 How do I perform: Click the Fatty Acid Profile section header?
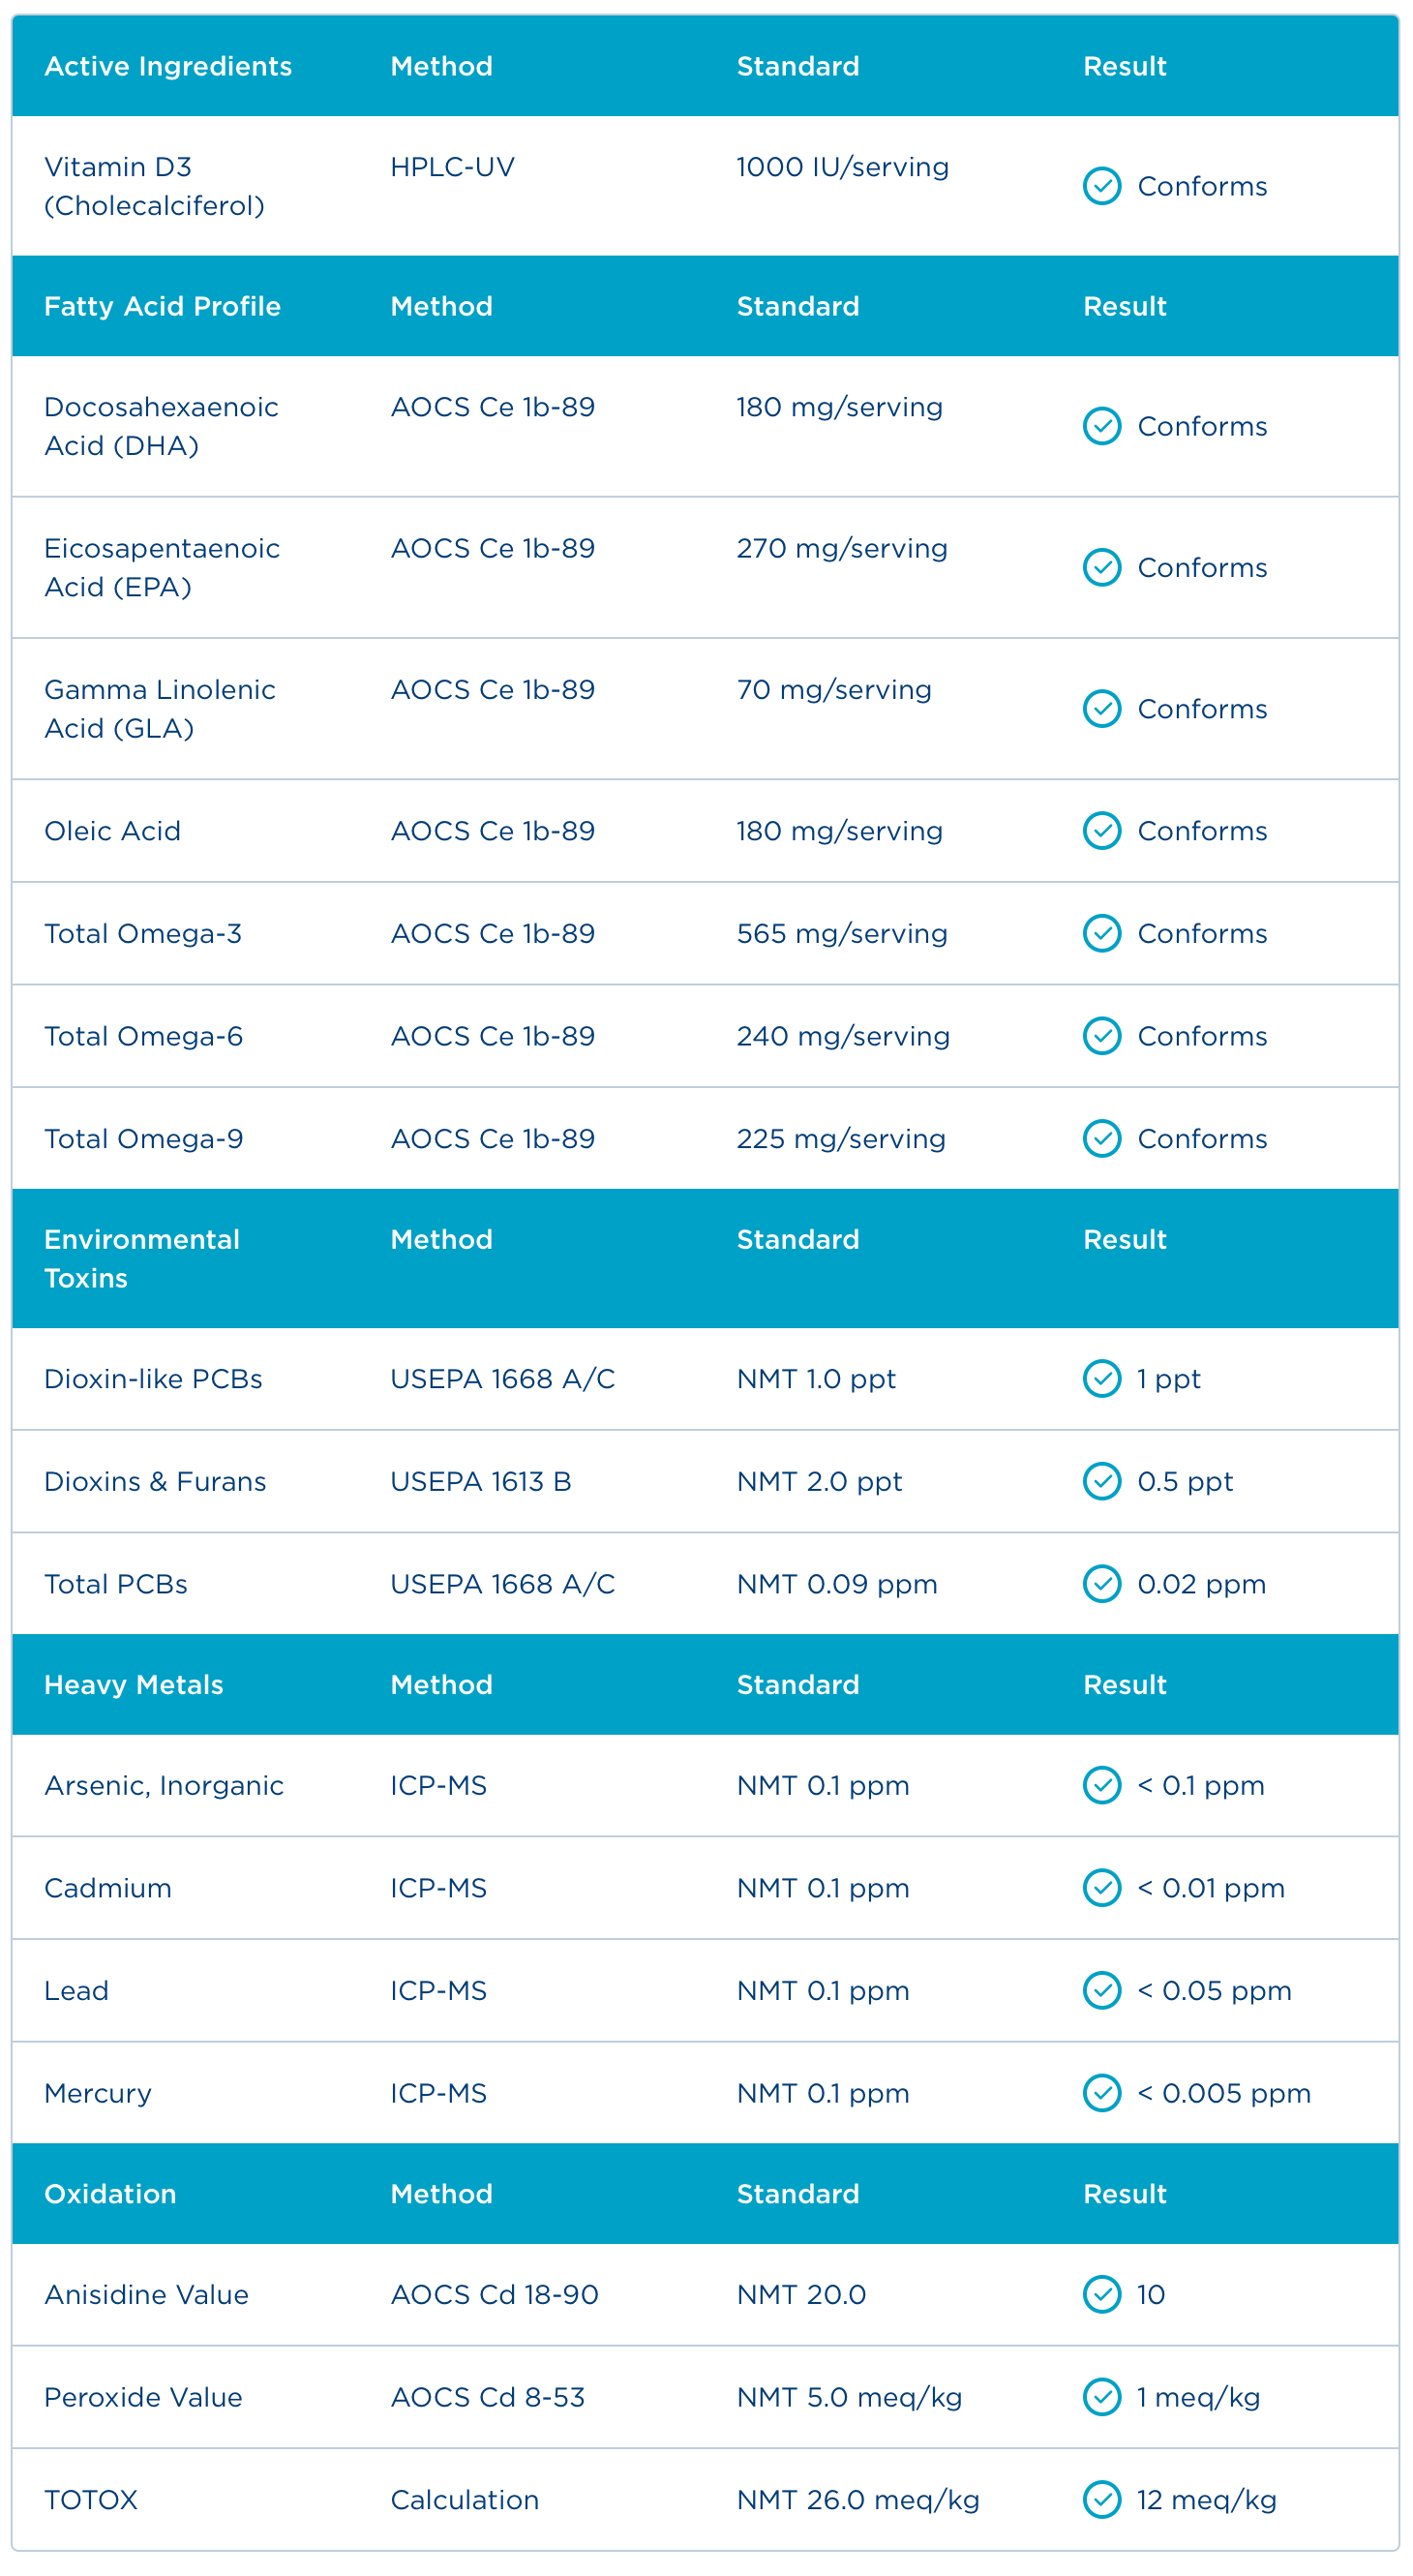tap(162, 306)
